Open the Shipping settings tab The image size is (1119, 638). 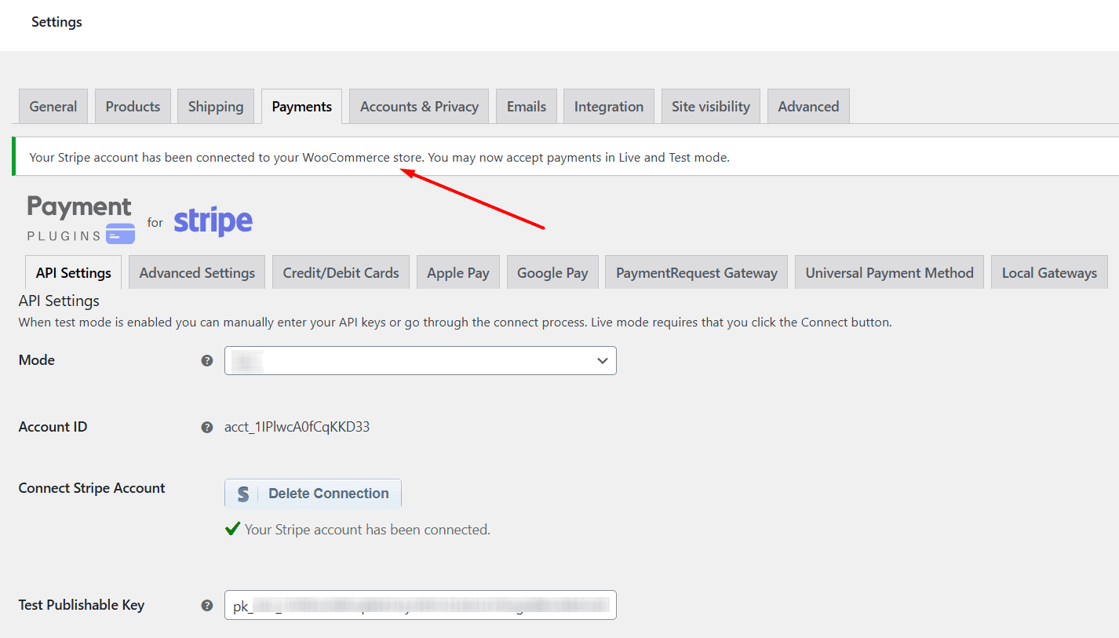pos(216,106)
